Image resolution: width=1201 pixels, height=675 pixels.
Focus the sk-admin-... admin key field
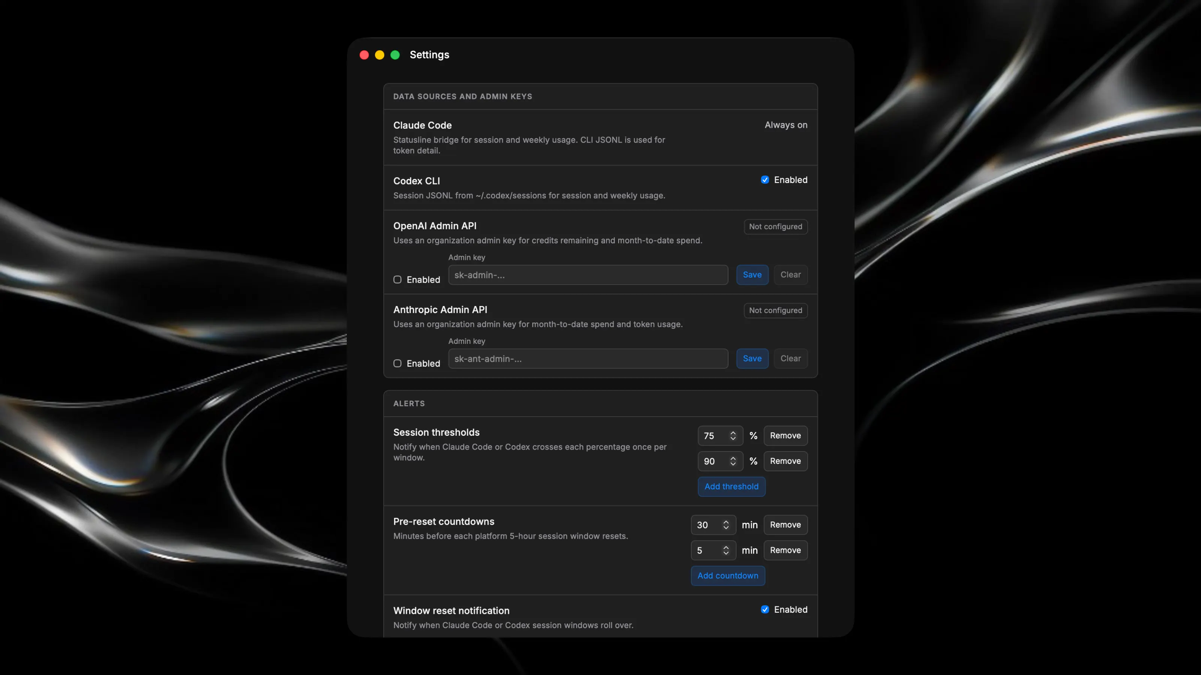point(588,275)
